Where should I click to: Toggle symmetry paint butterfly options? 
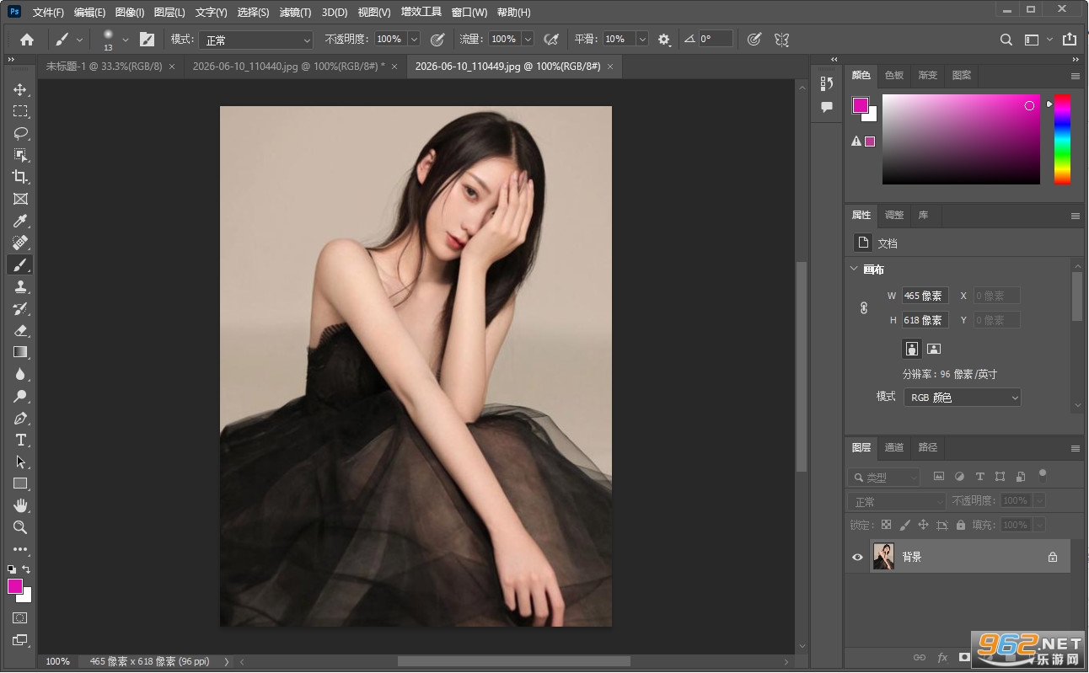tap(781, 39)
